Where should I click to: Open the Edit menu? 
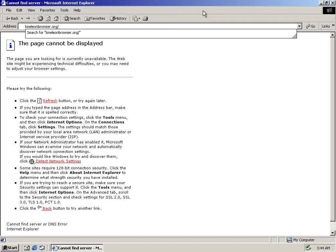(x=19, y=10)
